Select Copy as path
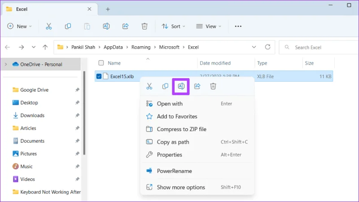 (x=197, y=142)
